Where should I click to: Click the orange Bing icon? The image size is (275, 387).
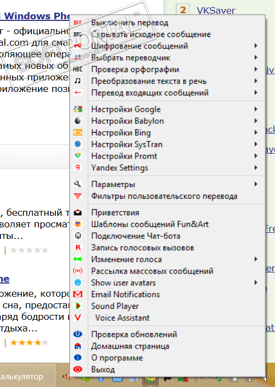77,133
